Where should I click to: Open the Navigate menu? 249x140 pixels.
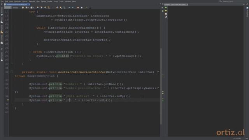[17, 2]
